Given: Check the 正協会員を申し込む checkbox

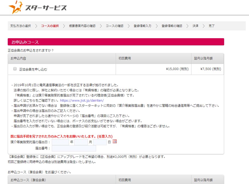Looking at the screenshot, I should [x=15, y=69].
